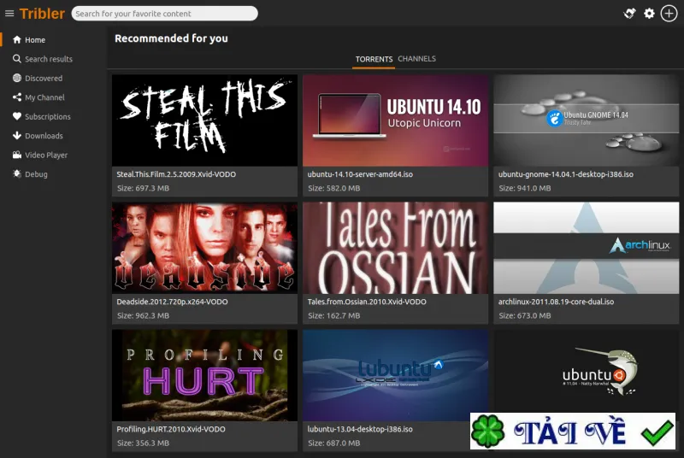
Task: Open settings via the gear icon
Action: pyautogui.click(x=649, y=14)
